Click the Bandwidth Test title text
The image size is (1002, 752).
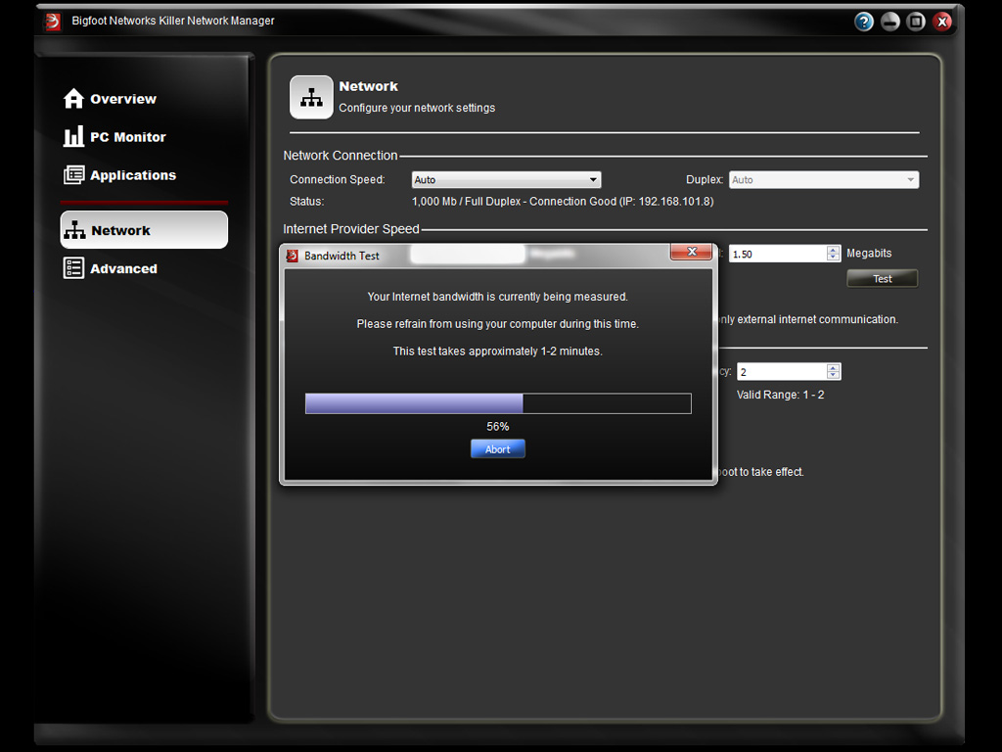(342, 256)
